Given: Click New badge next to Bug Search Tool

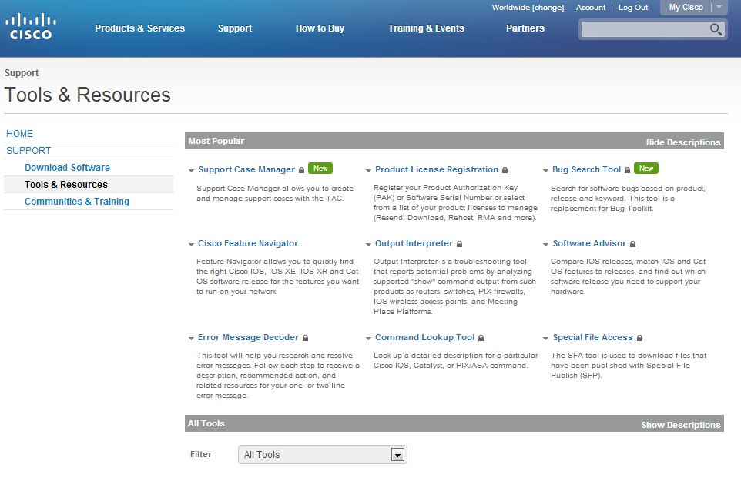Looking at the screenshot, I should click(646, 169).
